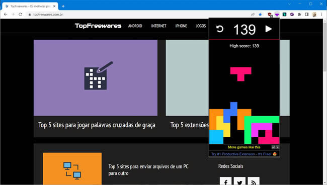Open the tab search dropdown chevron
Screen dimensions: 327x185
click(289, 4)
